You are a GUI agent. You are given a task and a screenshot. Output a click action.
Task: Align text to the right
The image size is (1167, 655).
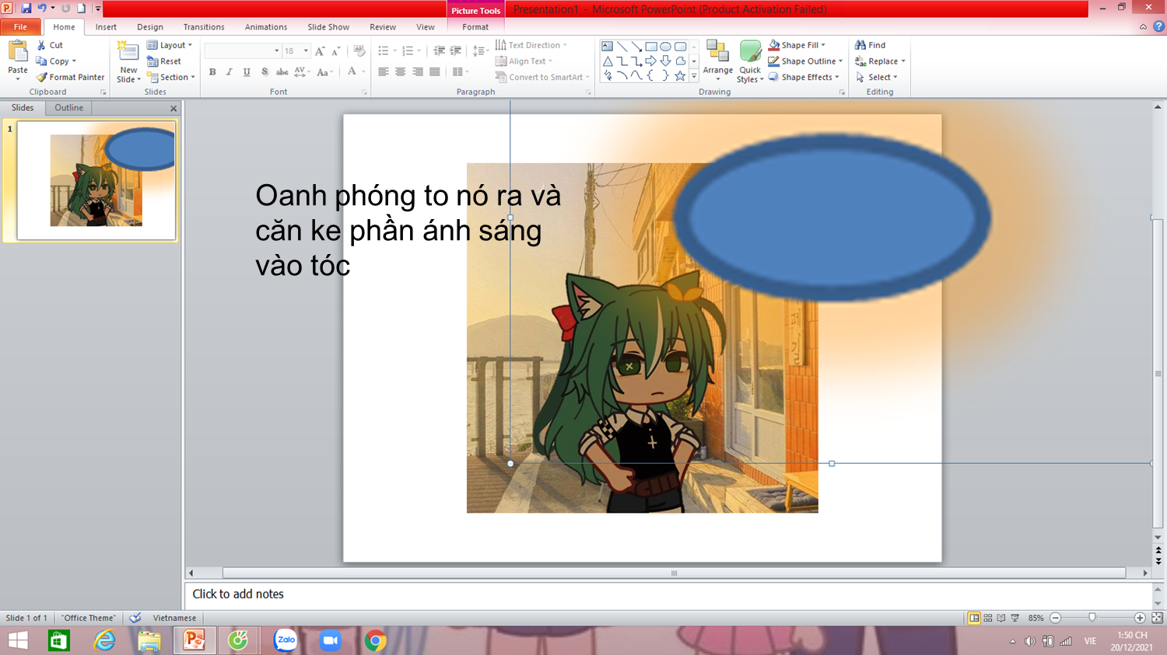point(418,72)
